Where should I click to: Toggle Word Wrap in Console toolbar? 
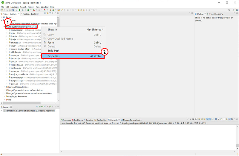tap(205, 119)
